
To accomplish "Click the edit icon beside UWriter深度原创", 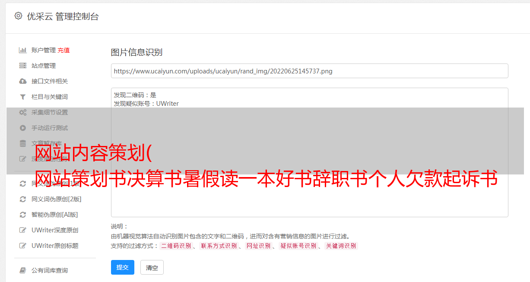I will pyautogui.click(x=23, y=230).
